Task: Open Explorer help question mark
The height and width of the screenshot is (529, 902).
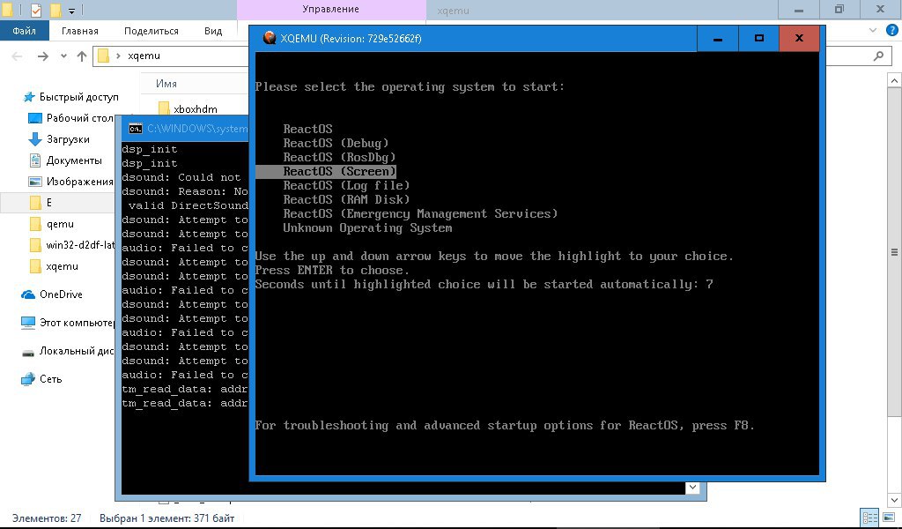Action: tap(891, 31)
